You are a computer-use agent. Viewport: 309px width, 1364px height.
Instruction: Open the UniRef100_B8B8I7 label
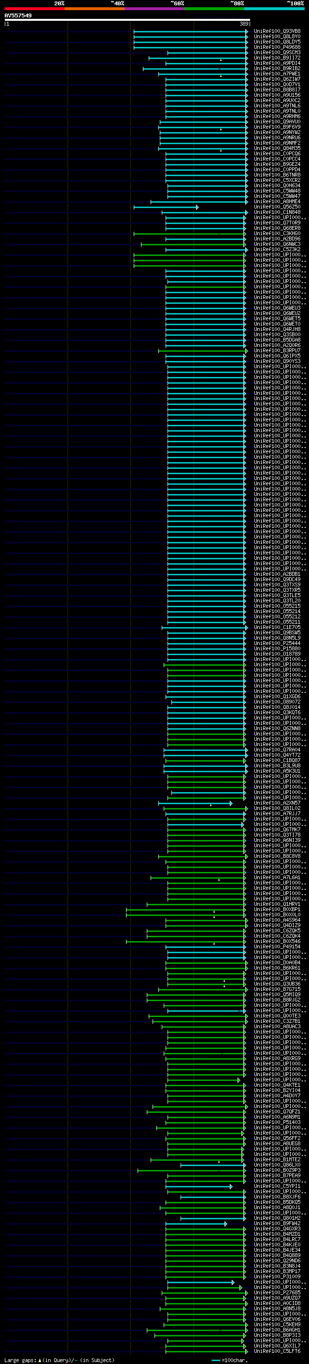(x=277, y=90)
